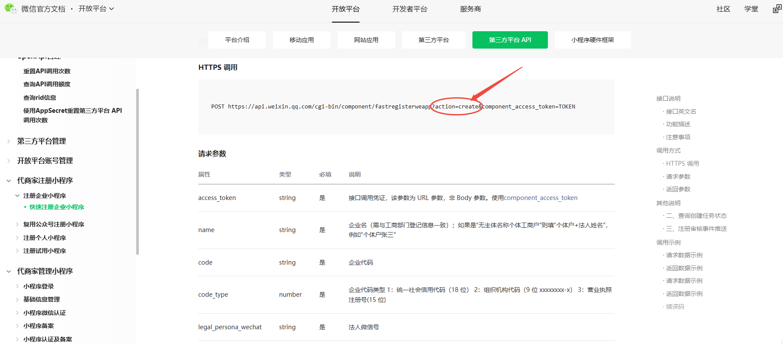The width and height of the screenshot is (783, 344).
Task: Open 重置API调用次数 in the sidebar
Action: pos(47,71)
